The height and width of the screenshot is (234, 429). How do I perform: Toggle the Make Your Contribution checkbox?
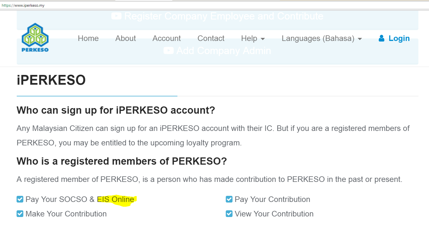20,214
